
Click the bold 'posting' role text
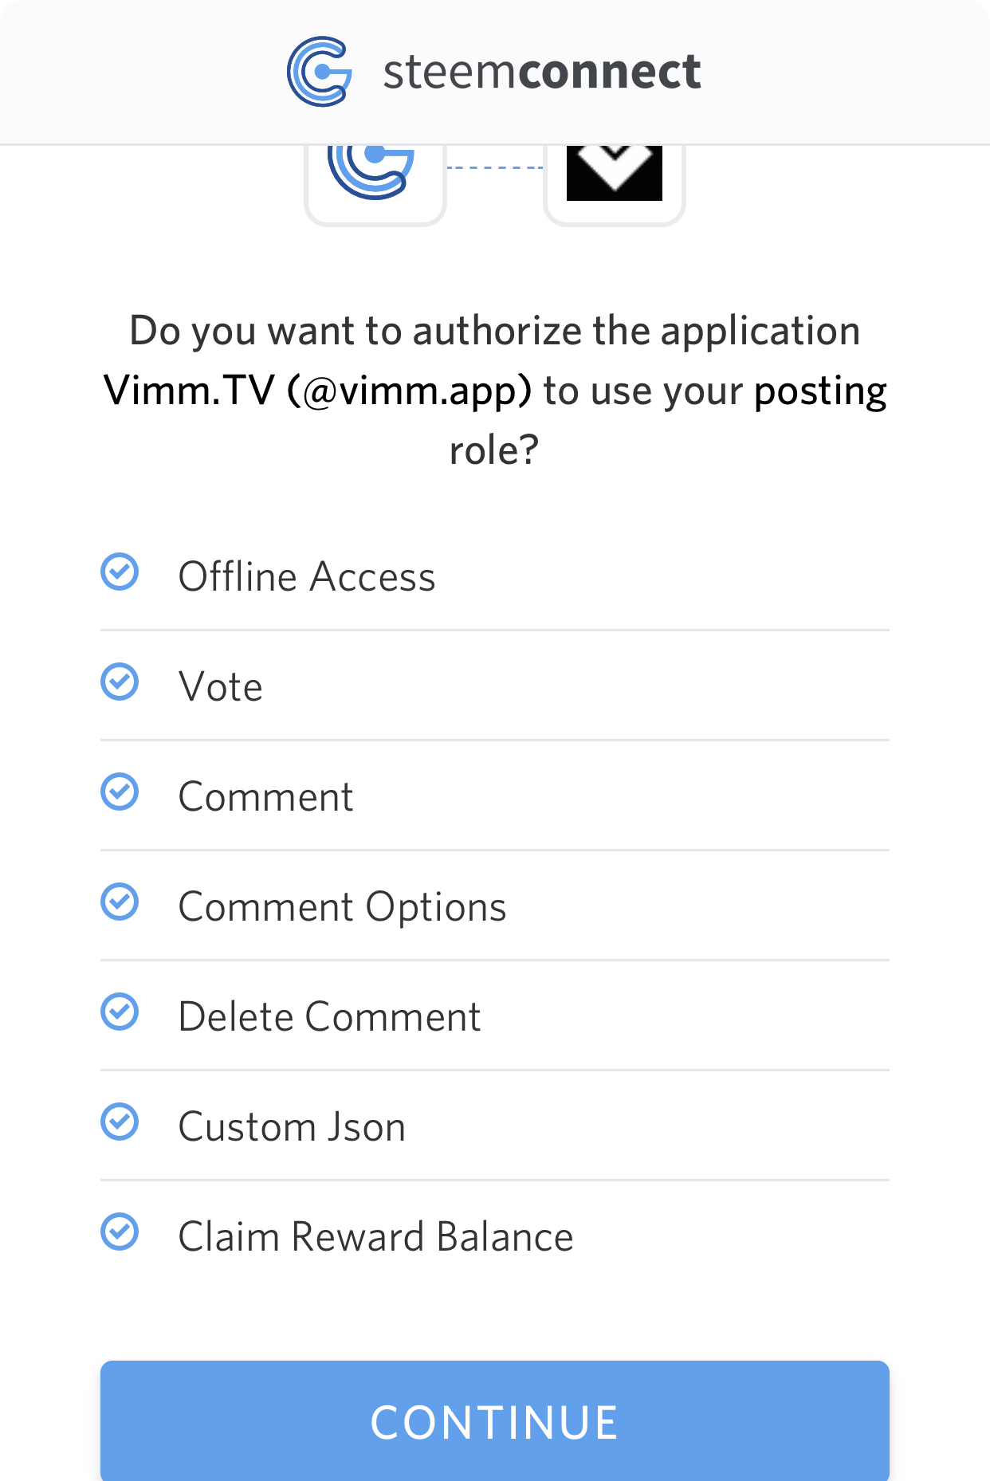click(820, 391)
